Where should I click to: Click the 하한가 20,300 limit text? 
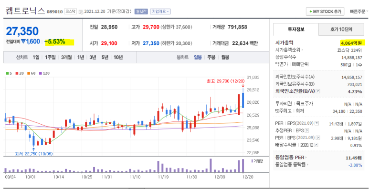click(177, 43)
